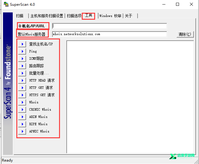The height and width of the screenshot is (164, 199).
Task: Click the ICMP跟踪 label
Action: (x=36, y=59)
